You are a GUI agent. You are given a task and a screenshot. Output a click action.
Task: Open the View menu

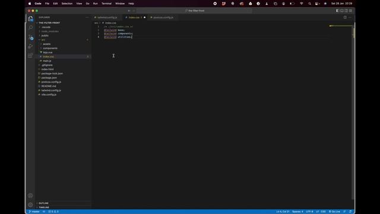79,4
